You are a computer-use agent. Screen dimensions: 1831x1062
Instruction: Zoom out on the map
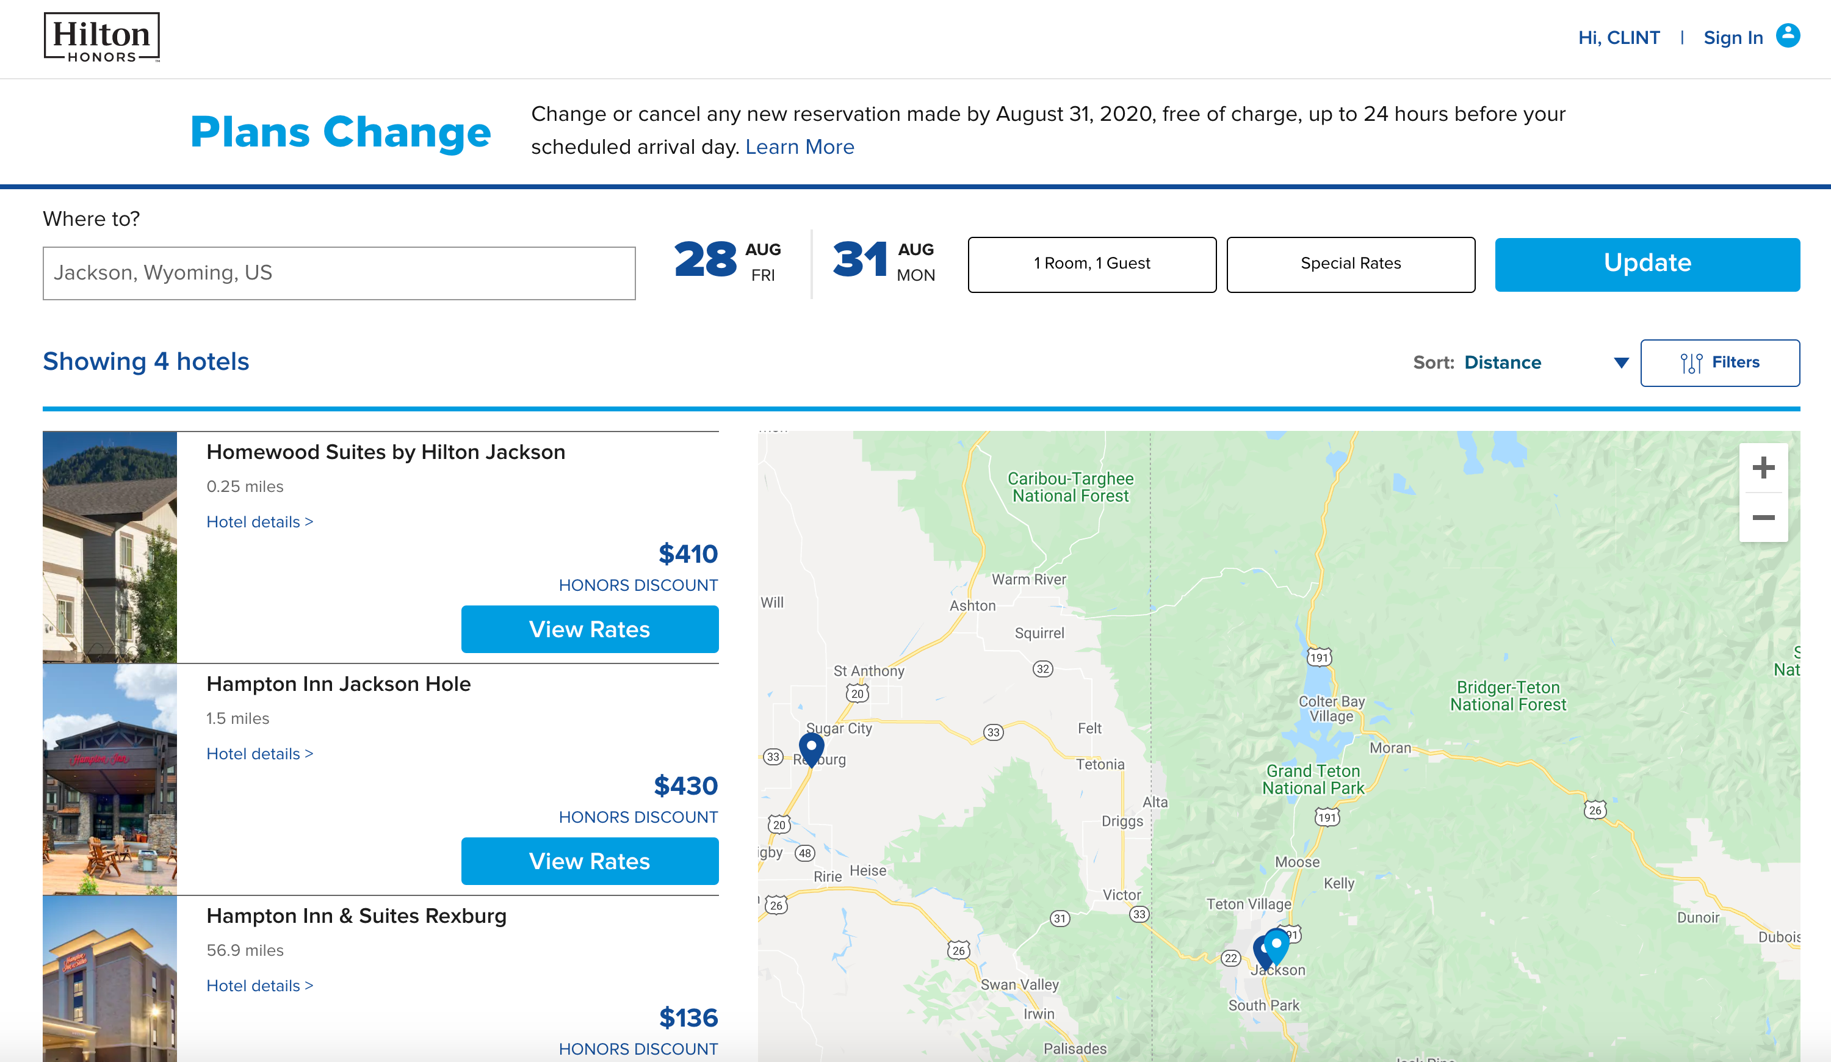click(x=1763, y=517)
